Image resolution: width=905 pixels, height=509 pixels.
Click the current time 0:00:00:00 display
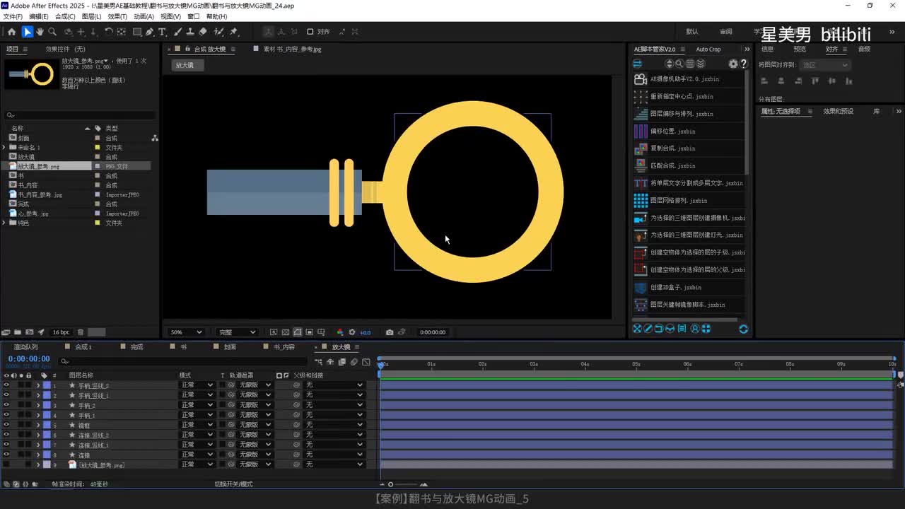tap(29, 359)
